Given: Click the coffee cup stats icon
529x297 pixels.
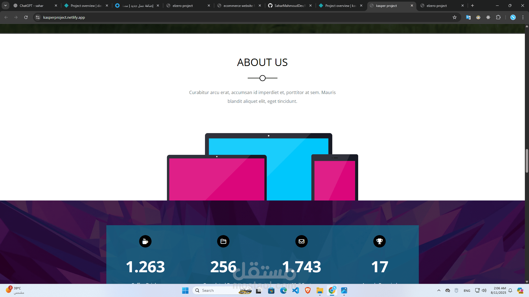Looking at the screenshot, I should point(145,241).
